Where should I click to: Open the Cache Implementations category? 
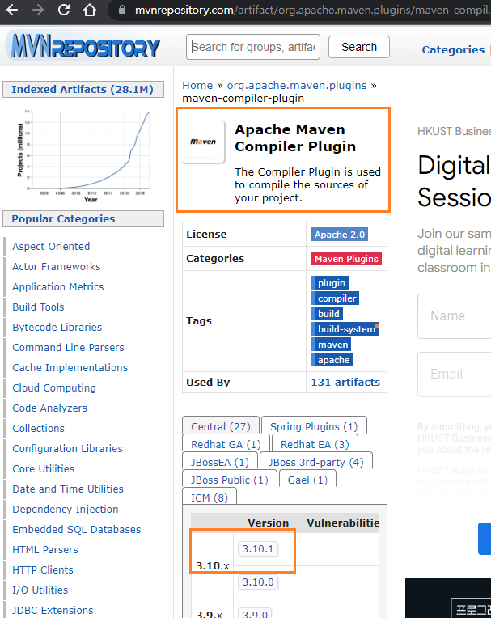[70, 367]
